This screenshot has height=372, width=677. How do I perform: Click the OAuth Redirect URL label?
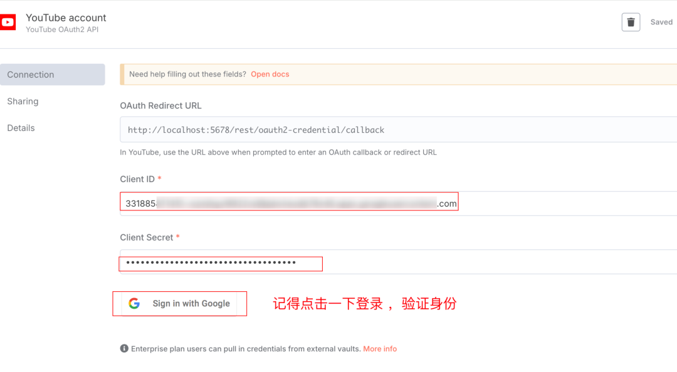(160, 106)
